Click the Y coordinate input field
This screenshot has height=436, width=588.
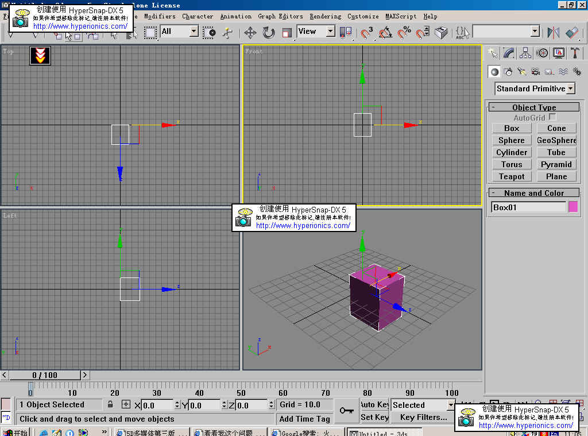pos(204,405)
